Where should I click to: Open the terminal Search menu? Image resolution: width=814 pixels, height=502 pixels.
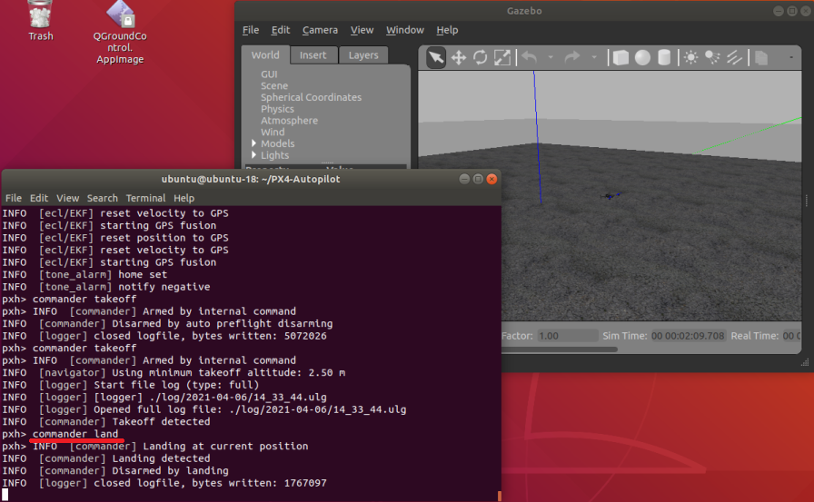[103, 198]
